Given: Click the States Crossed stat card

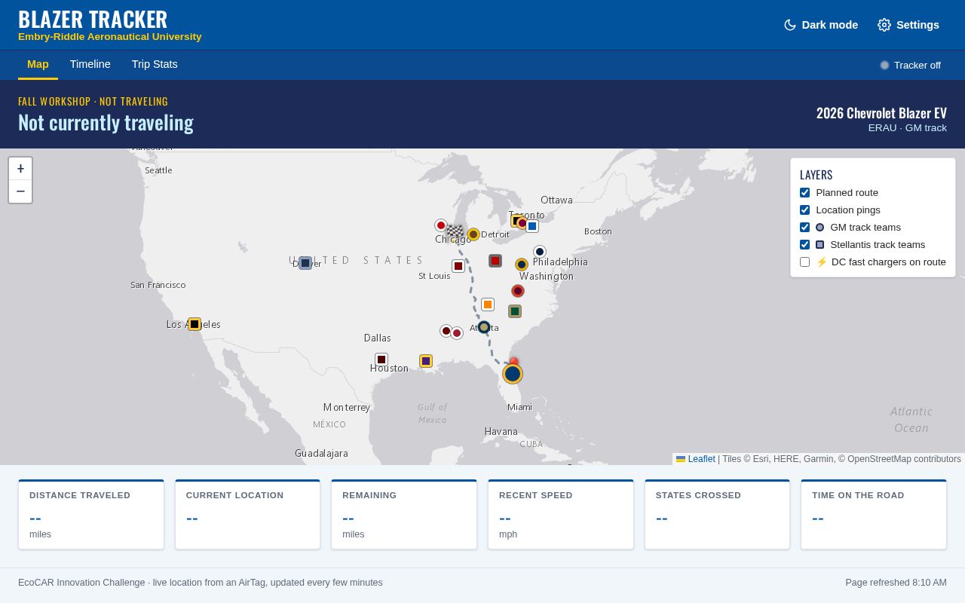Looking at the screenshot, I should (717, 515).
